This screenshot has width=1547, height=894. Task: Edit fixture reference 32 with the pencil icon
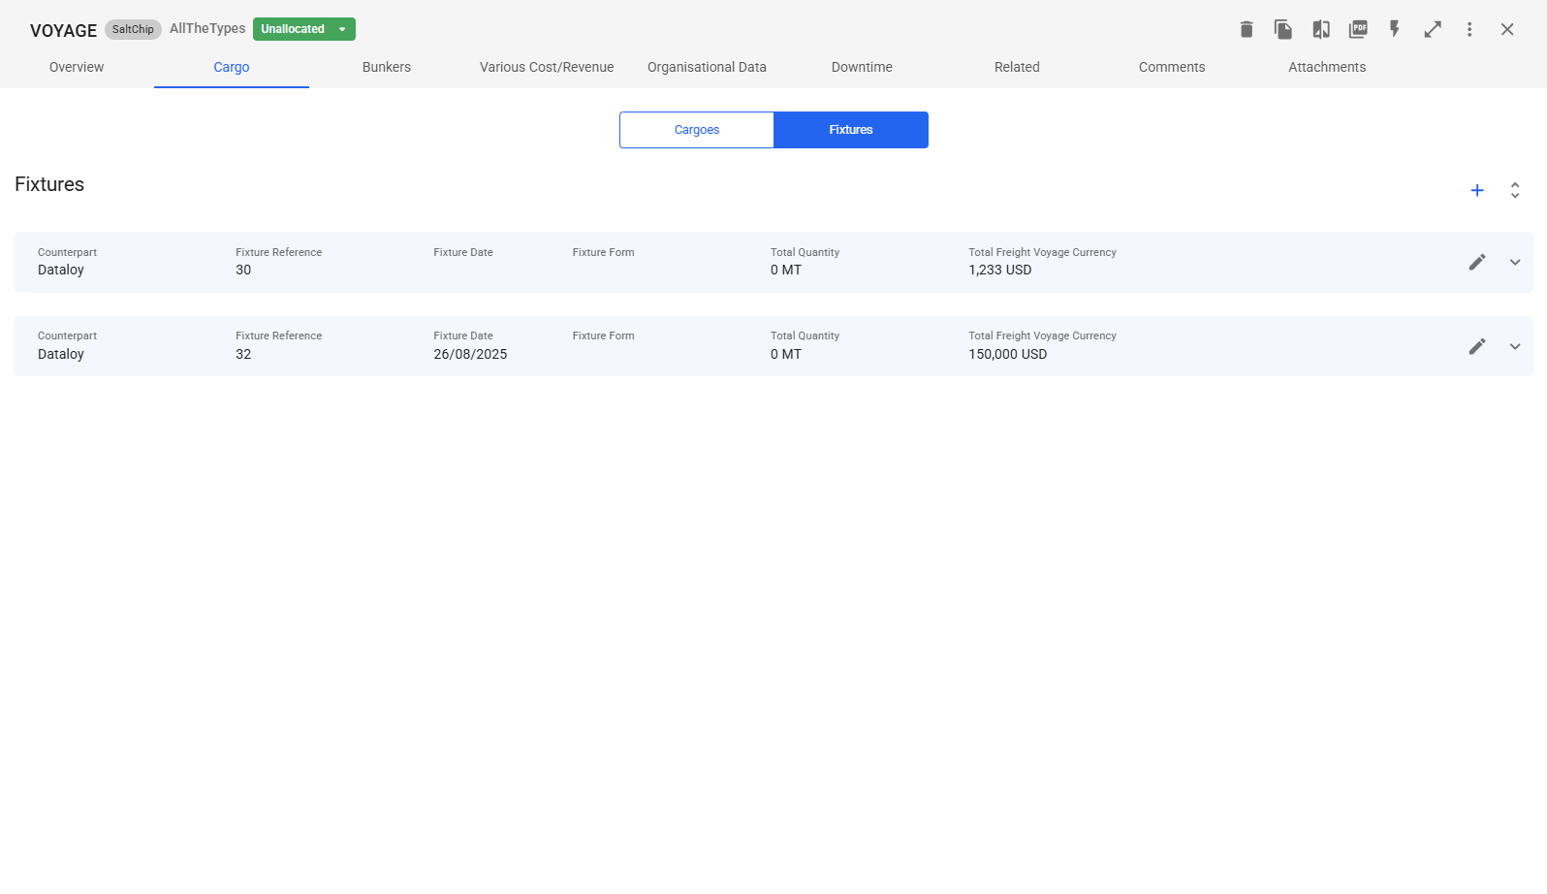(1477, 346)
